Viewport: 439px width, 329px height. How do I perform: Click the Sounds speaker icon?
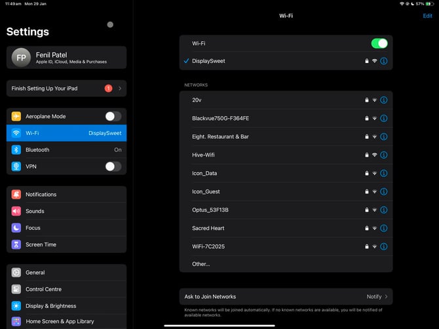16,211
